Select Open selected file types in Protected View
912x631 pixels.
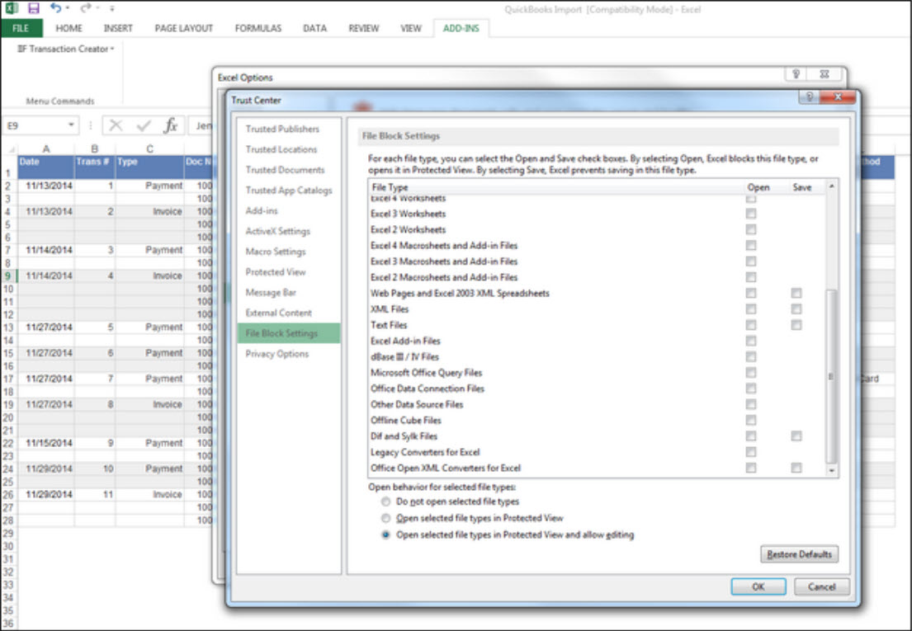tap(385, 518)
